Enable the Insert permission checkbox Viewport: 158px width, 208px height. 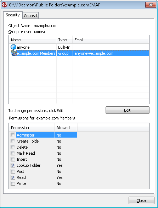(x=13, y=159)
